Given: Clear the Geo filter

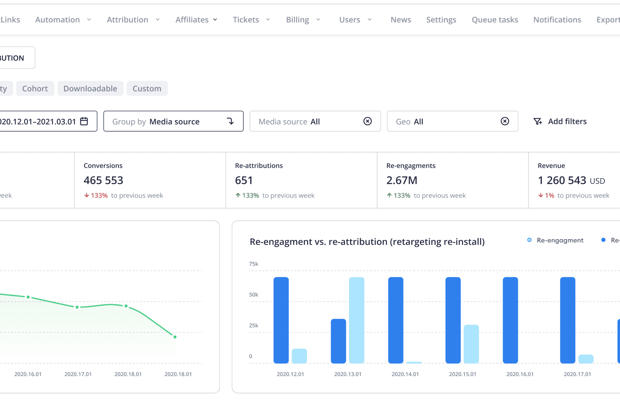Looking at the screenshot, I should tap(505, 121).
